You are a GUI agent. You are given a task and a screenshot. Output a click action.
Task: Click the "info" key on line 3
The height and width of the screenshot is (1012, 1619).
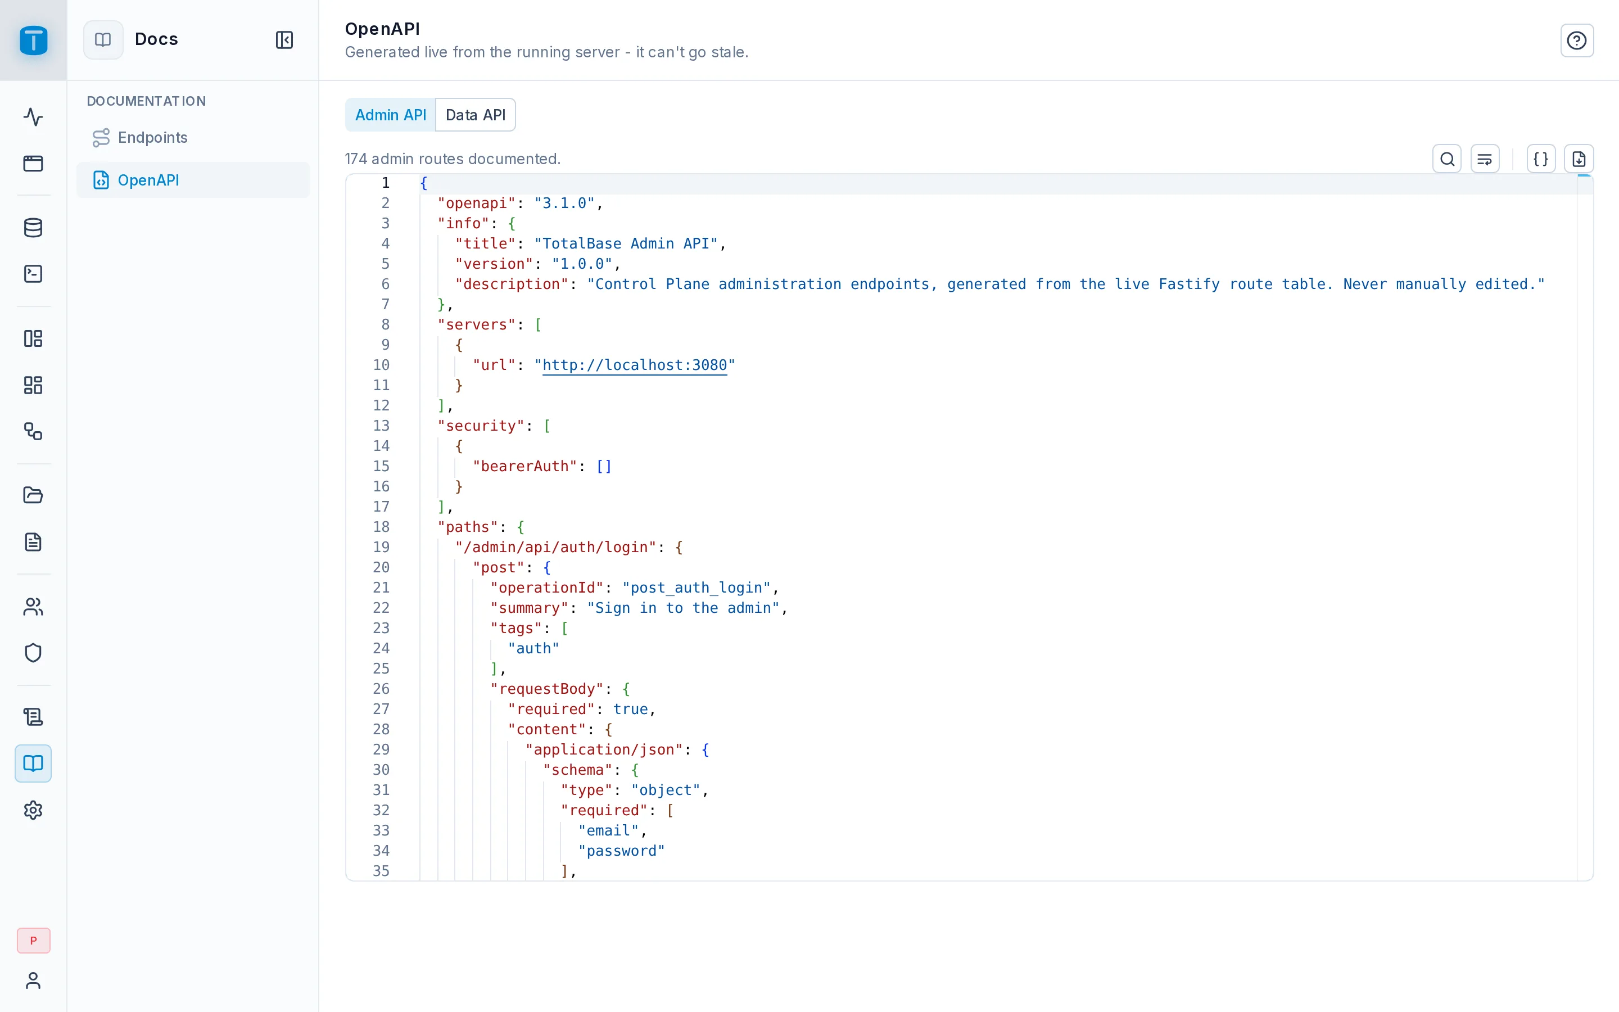tap(464, 223)
